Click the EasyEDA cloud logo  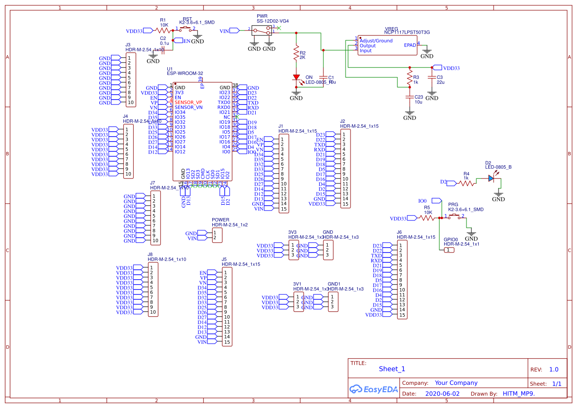356,390
